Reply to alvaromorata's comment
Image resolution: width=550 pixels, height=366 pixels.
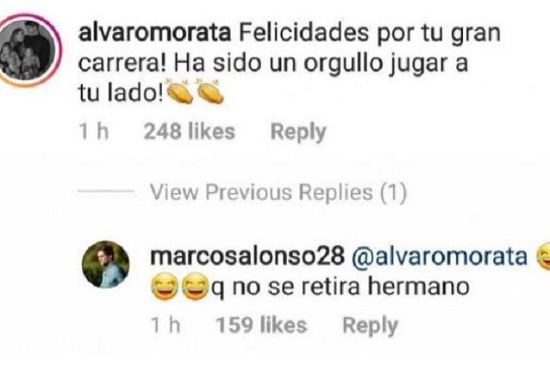click(x=298, y=132)
